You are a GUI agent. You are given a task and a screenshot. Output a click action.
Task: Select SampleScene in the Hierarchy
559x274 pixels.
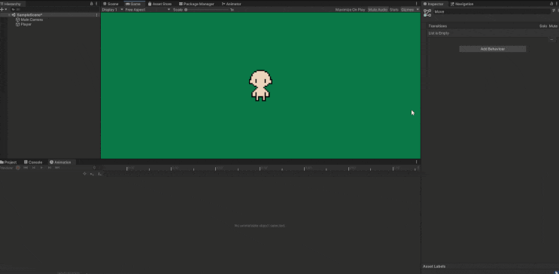pos(29,15)
